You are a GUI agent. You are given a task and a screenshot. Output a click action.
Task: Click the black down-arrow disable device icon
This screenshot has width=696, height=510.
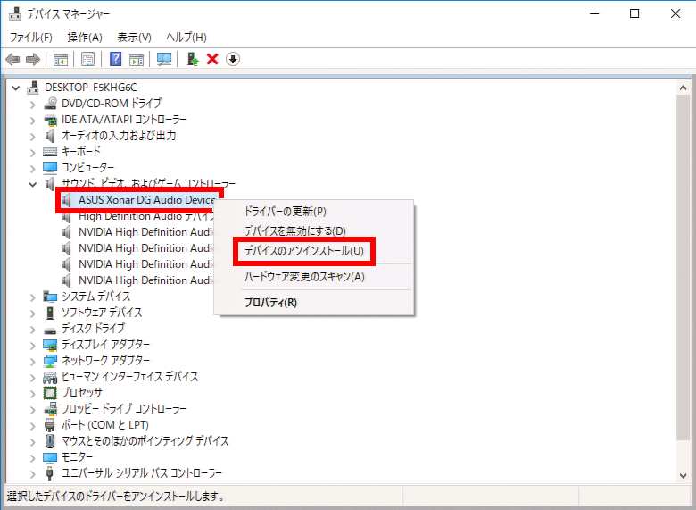click(x=233, y=59)
